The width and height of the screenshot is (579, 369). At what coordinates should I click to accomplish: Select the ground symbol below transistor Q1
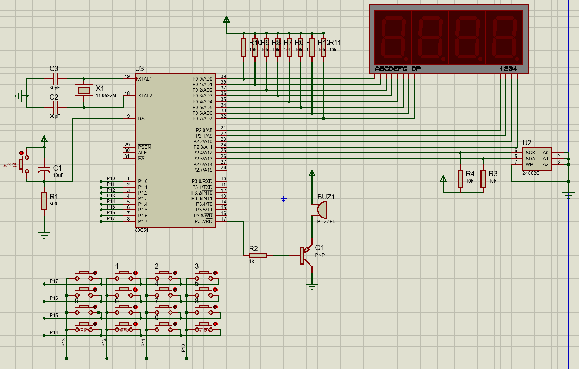(x=312, y=287)
